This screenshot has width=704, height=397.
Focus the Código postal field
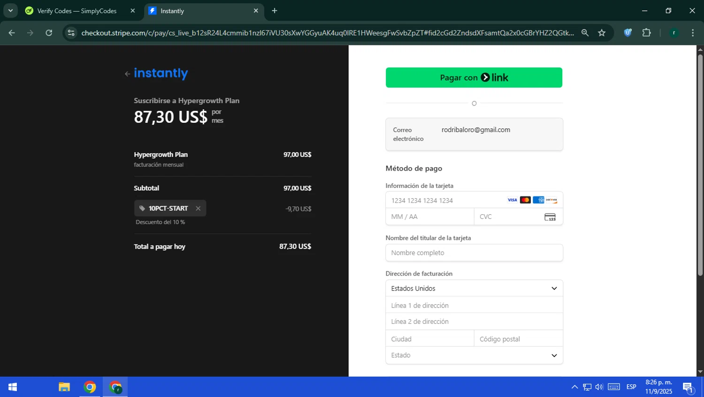519,339
